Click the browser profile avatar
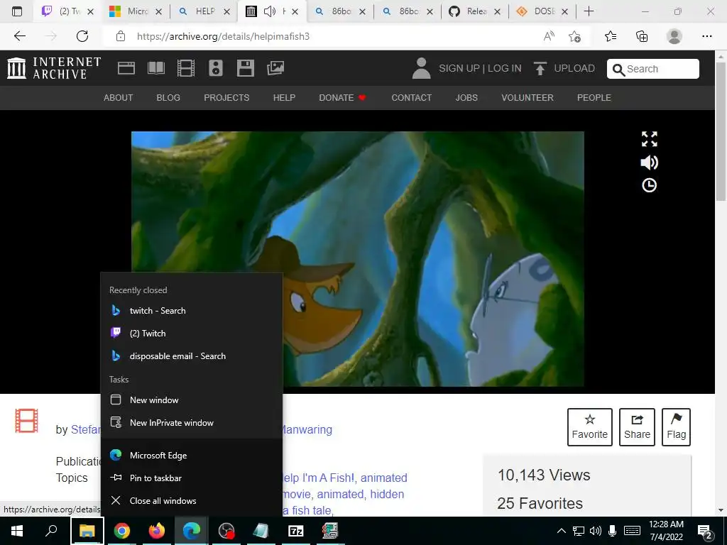The height and width of the screenshot is (545, 727). point(674,36)
